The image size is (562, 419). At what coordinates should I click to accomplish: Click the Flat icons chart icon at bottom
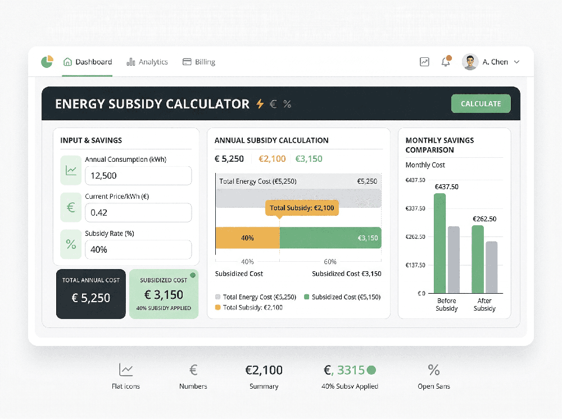[x=126, y=370]
